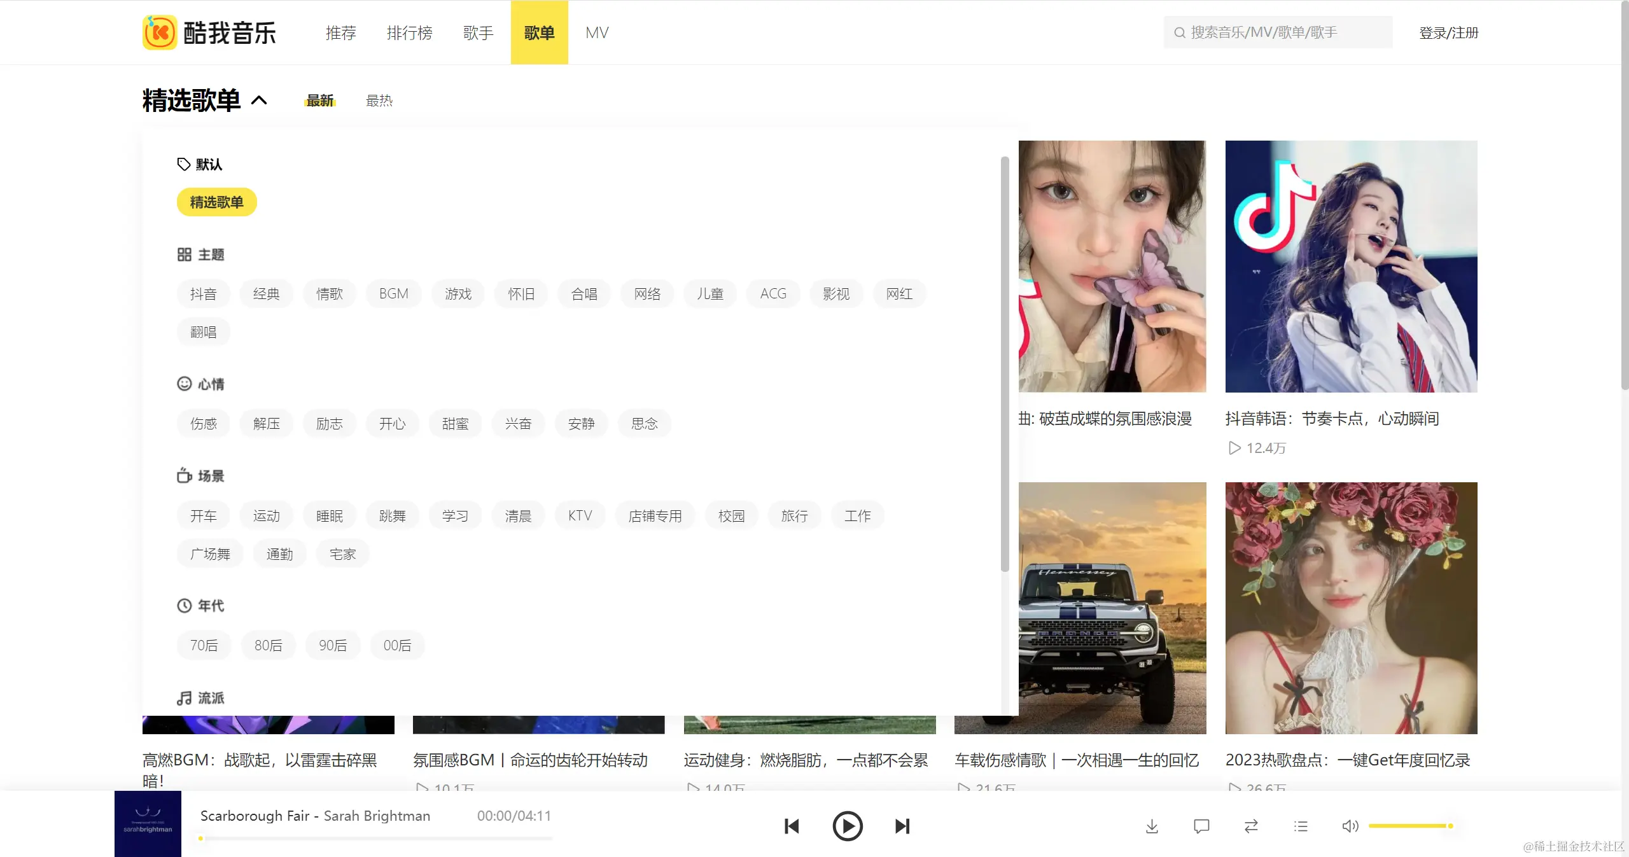Switch to the 最热 sort tab
This screenshot has width=1629, height=857.
tap(379, 101)
